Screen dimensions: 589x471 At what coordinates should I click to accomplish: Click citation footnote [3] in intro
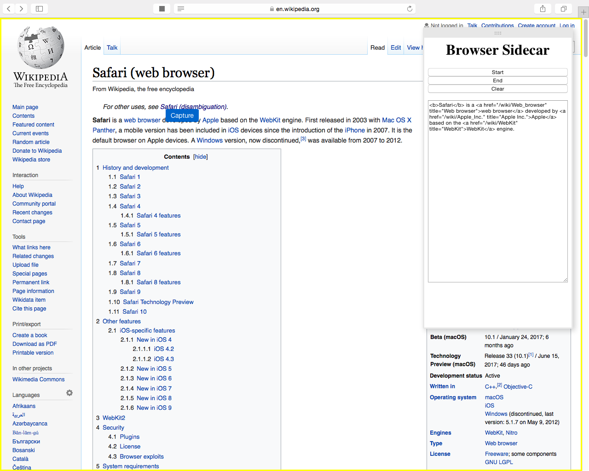tap(303, 138)
